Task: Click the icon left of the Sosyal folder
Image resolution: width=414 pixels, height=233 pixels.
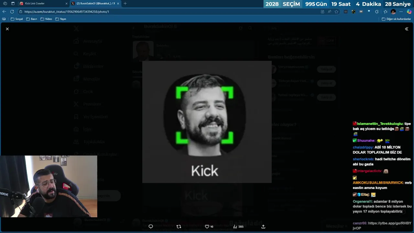Action: 4,19
